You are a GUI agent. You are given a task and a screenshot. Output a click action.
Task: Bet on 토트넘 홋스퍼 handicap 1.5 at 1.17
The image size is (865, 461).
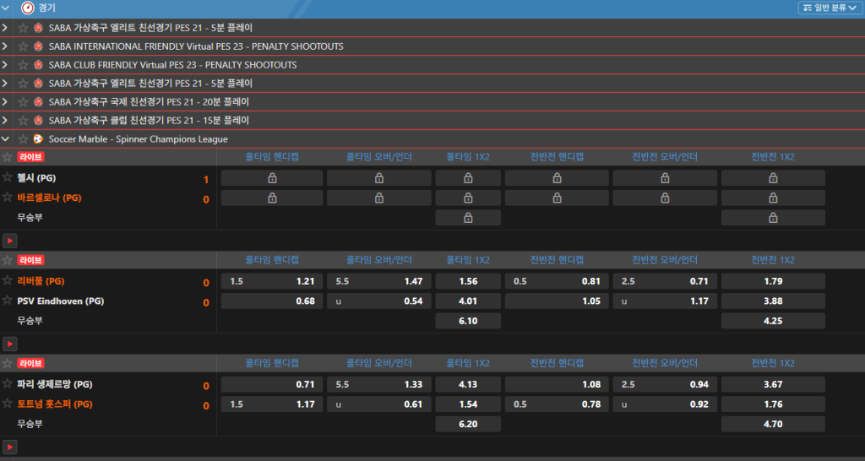coord(271,404)
